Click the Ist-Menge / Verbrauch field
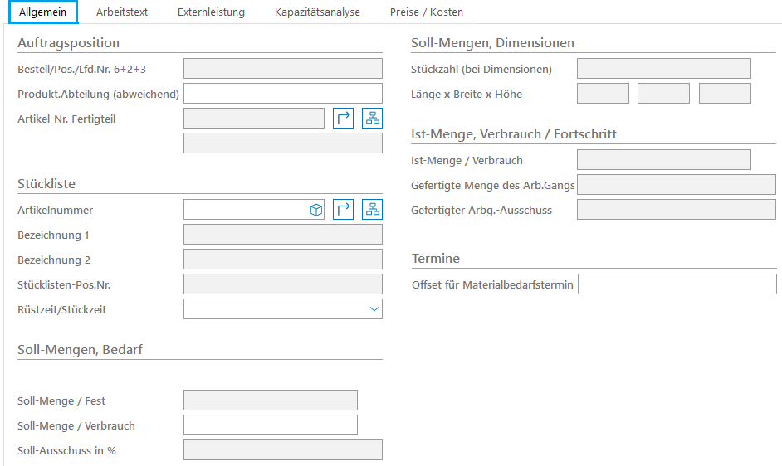Viewport: 782px width, 466px height. (663, 160)
